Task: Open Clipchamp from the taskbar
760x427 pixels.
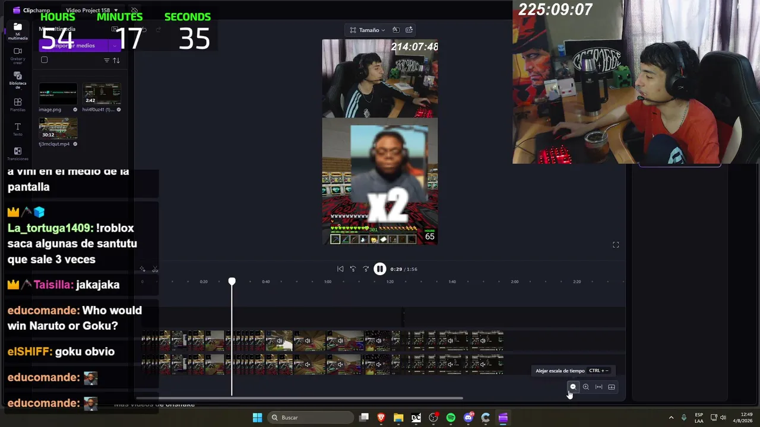Action: point(503,418)
